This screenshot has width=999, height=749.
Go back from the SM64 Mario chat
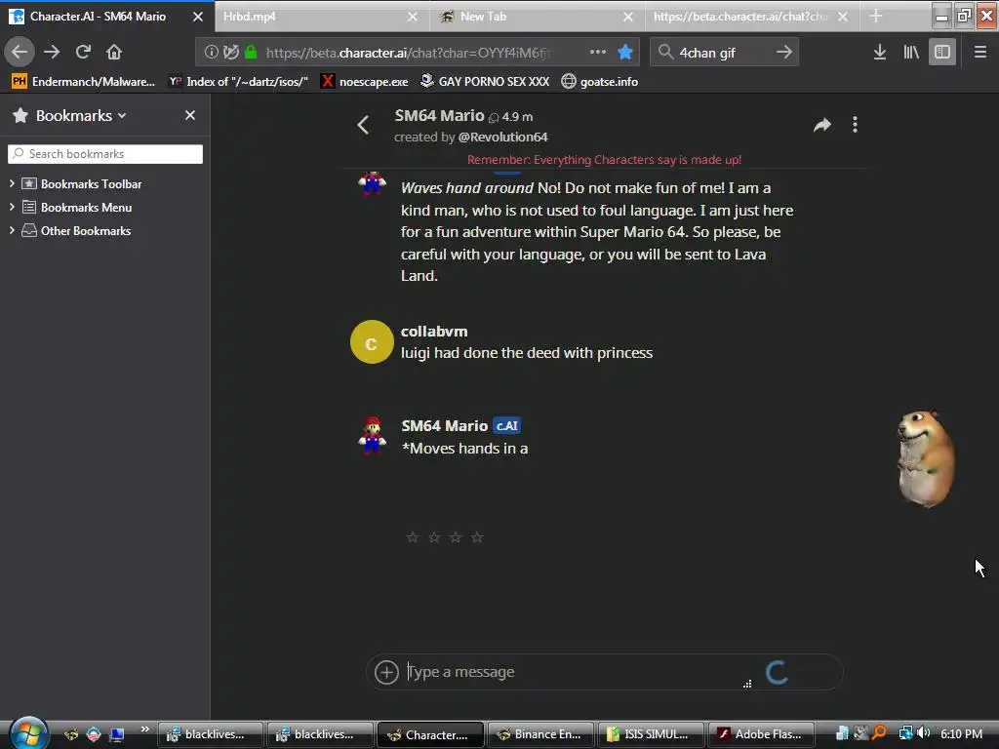pyautogui.click(x=363, y=125)
